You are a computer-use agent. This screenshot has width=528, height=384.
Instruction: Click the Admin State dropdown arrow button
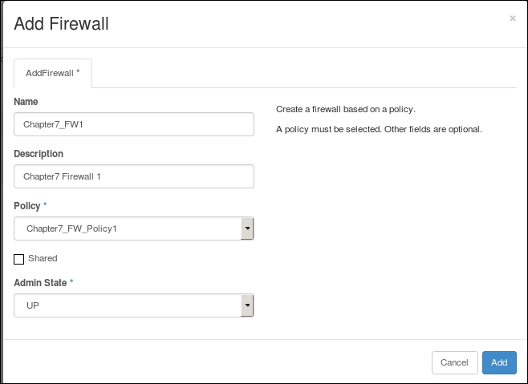tap(247, 305)
